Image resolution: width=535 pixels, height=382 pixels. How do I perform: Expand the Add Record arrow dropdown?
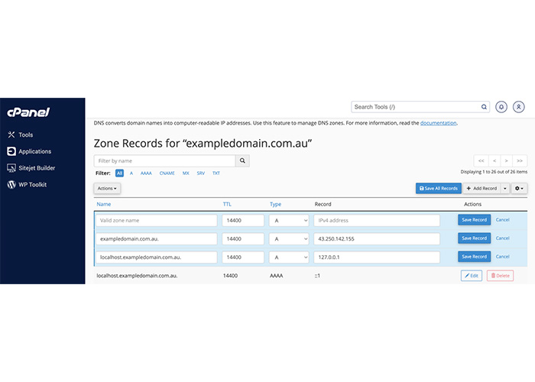(505, 188)
